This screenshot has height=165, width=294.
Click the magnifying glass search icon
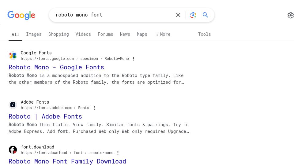[x=205, y=15]
